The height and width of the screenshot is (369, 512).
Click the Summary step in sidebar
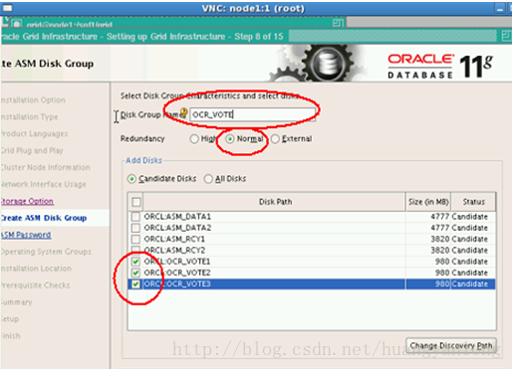[x=16, y=302]
